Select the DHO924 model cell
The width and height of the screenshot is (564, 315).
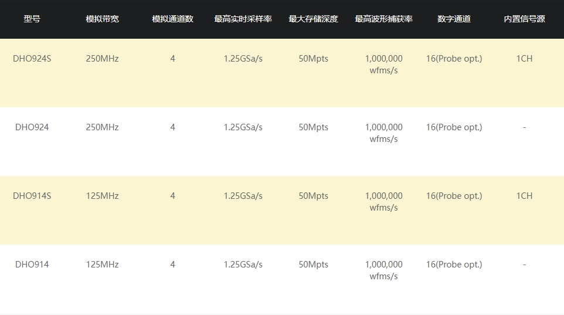click(x=32, y=127)
